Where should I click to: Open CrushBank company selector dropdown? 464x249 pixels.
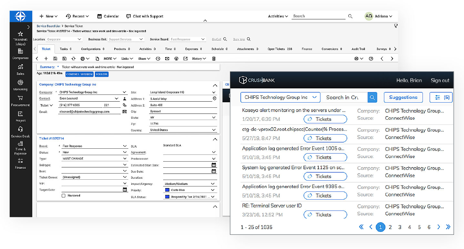280,97
